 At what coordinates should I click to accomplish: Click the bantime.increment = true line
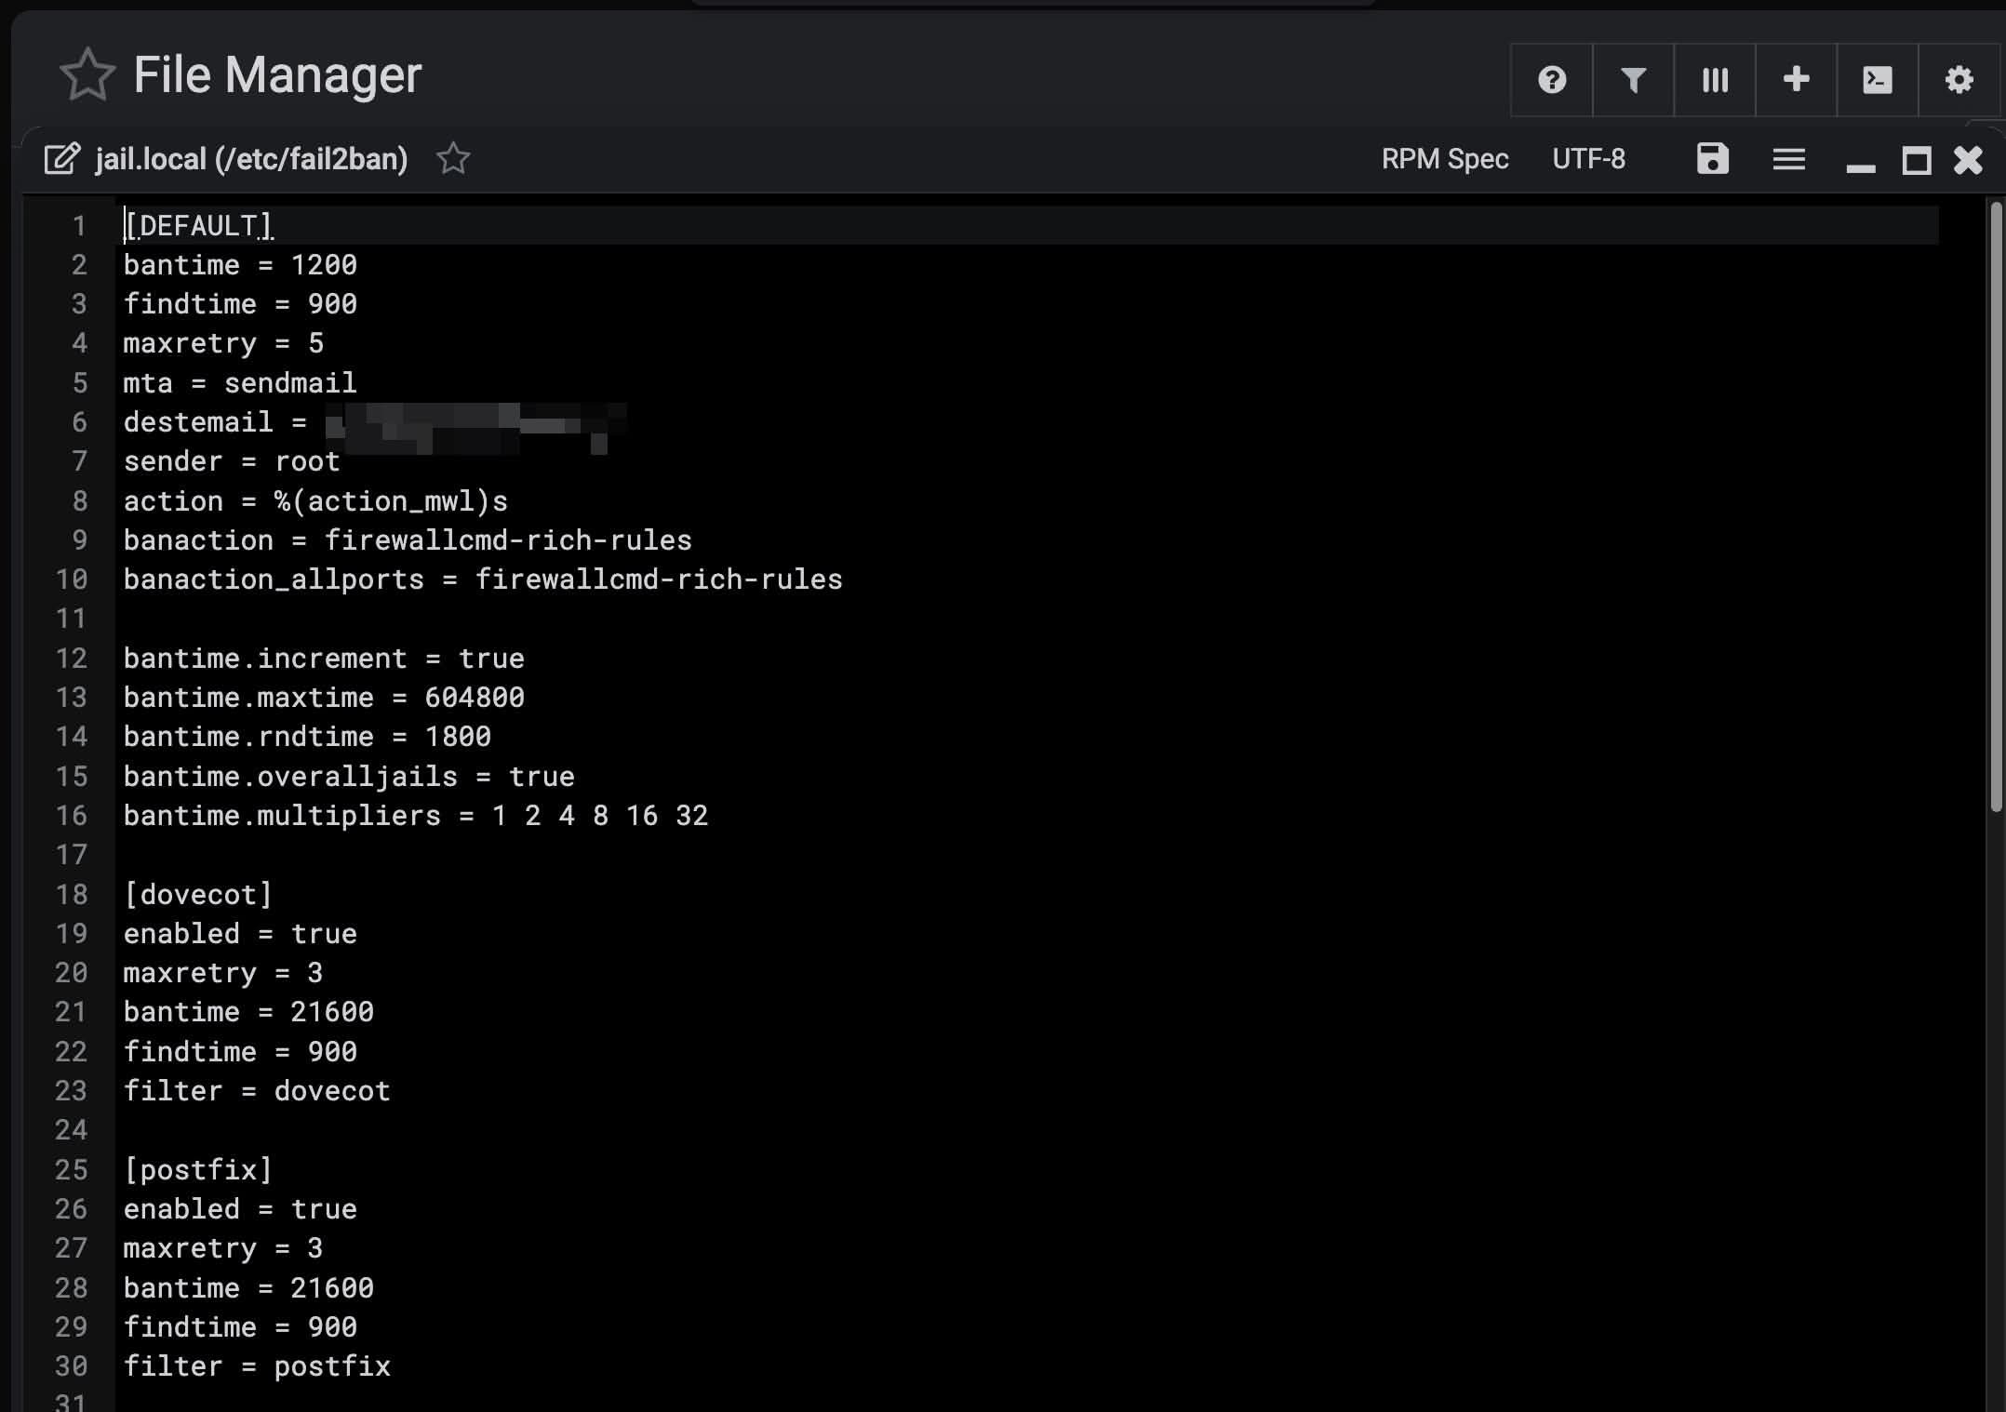(324, 658)
